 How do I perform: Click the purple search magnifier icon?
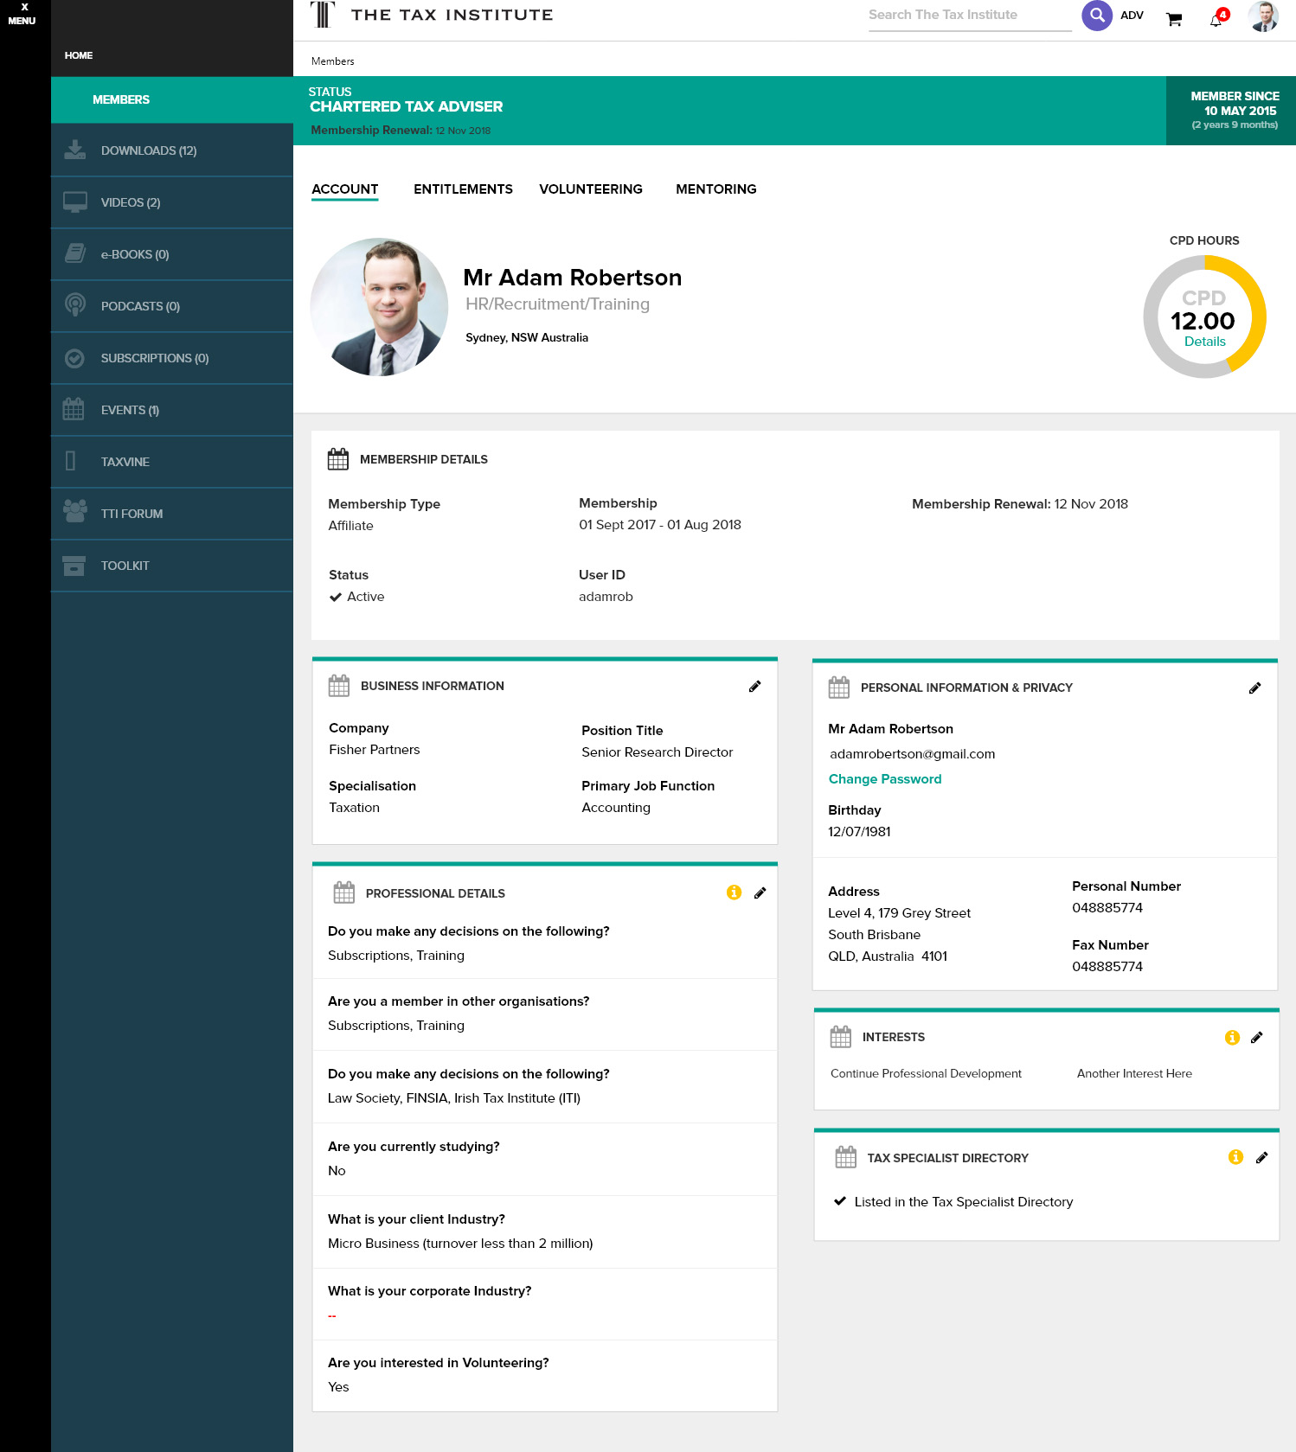tap(1096, 16)
